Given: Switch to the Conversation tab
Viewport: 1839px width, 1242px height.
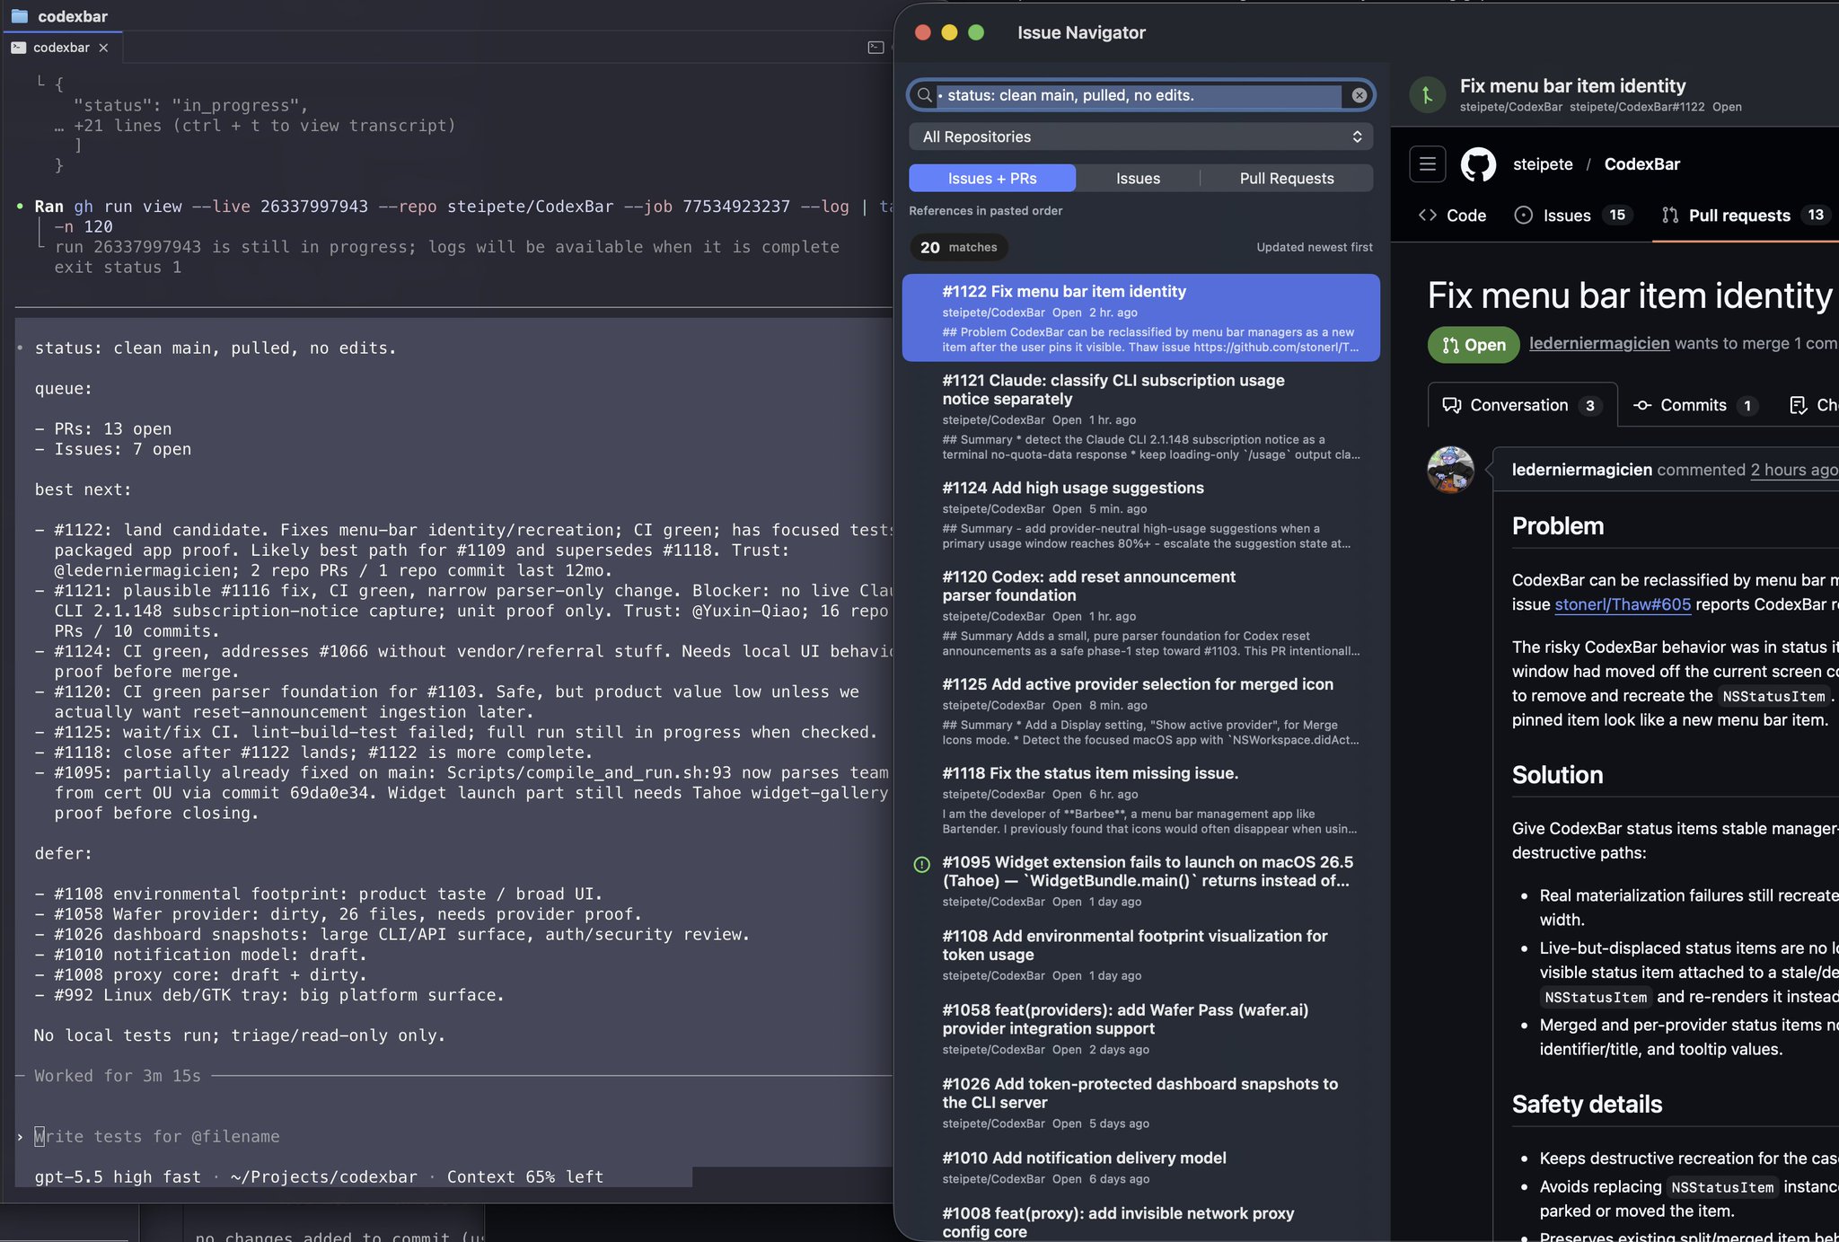Looking at the screenshot, I should (1522, 405).
